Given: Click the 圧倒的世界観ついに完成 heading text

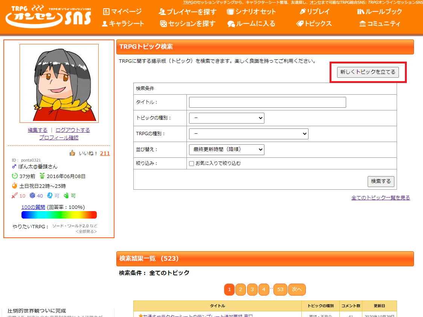Looking at the screenshot, I should [37, 311].
